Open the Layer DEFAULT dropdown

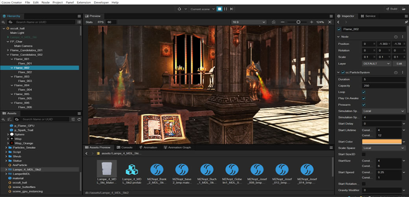point(376,64)
